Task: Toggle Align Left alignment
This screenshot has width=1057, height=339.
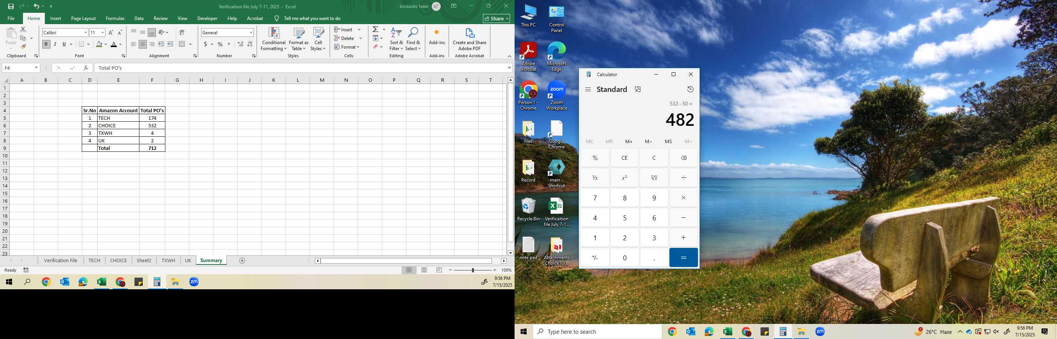Action: [x=133, y=44]
